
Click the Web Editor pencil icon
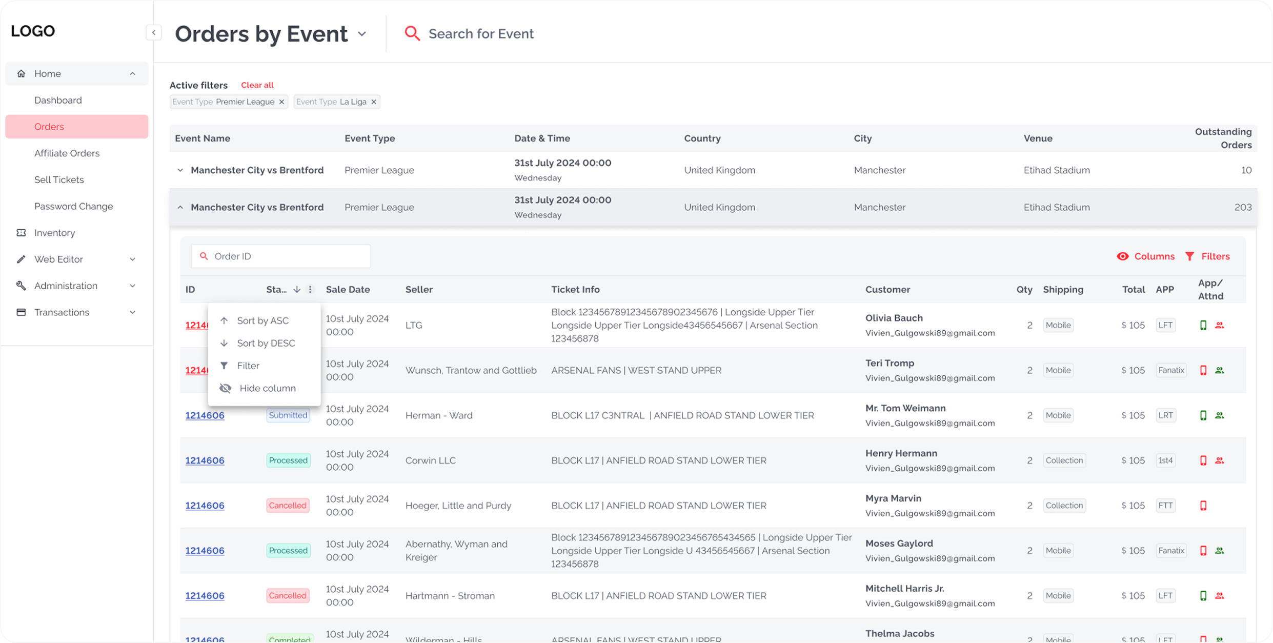point(21,259)
